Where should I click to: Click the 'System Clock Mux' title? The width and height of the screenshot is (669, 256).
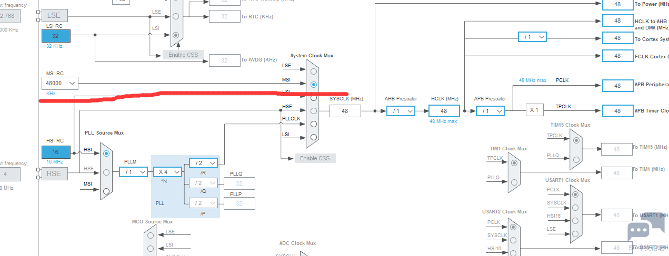pyautogui.click(x=312, y=55)
